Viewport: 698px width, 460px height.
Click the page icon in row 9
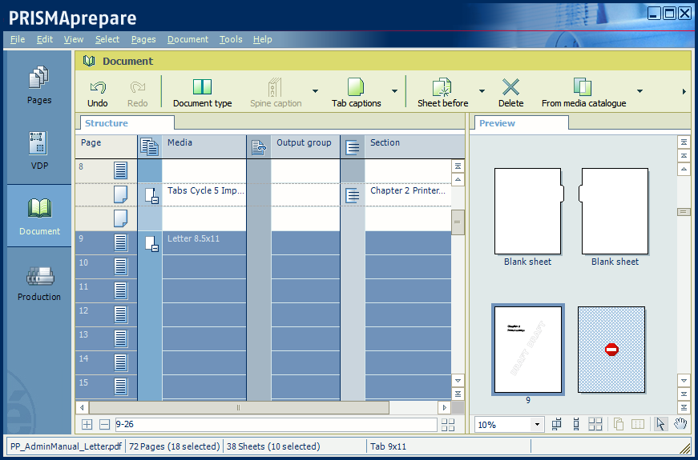[x=121, y=242]
